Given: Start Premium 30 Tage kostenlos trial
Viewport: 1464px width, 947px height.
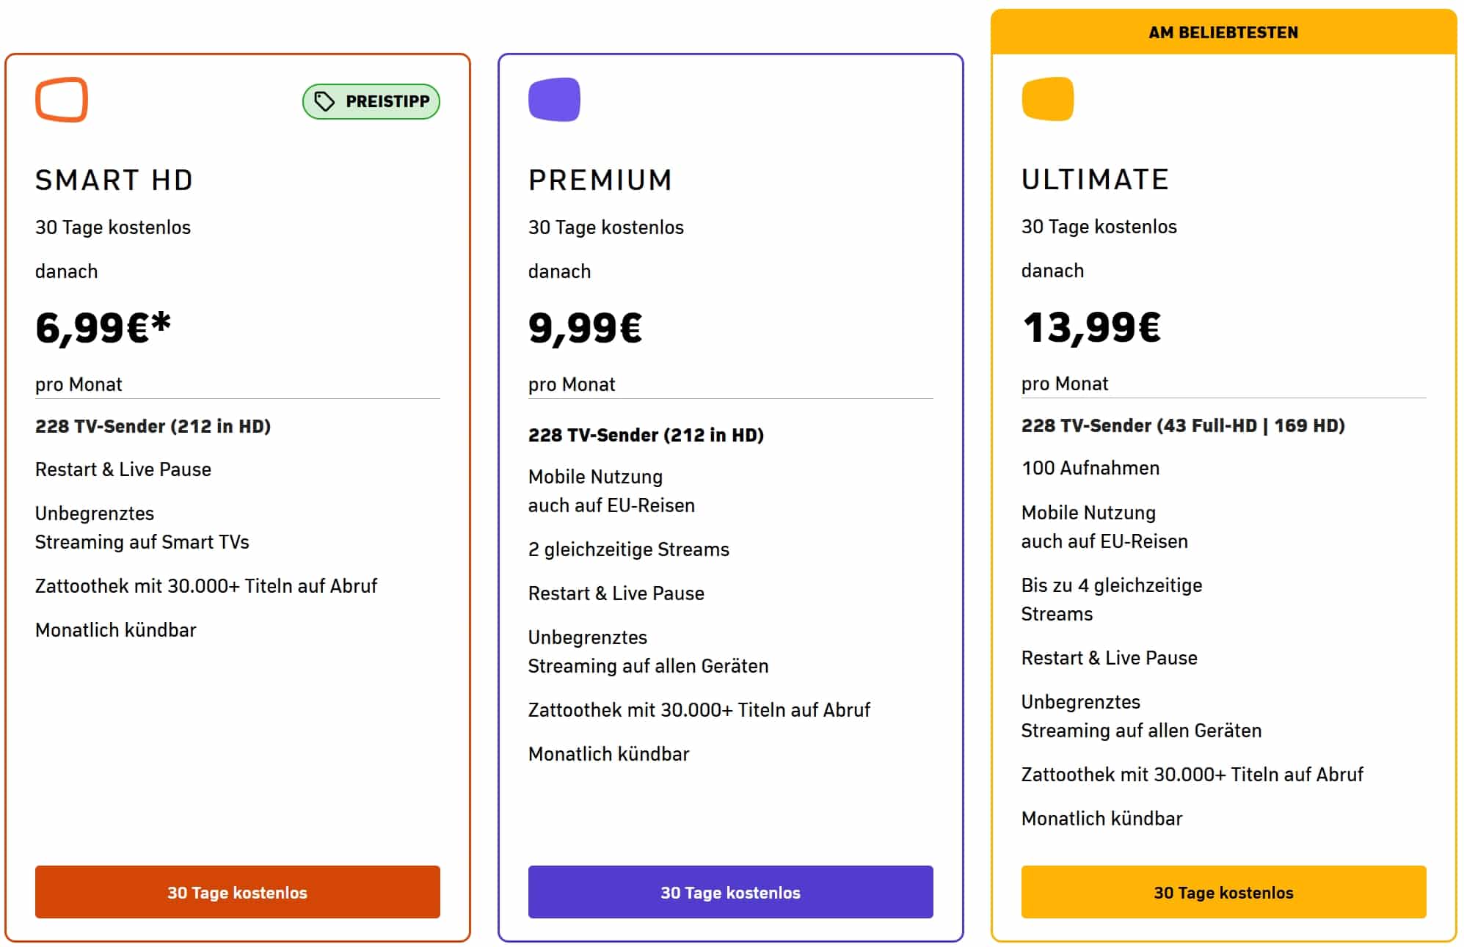Looking at the screenshot, I should (731, 892).
